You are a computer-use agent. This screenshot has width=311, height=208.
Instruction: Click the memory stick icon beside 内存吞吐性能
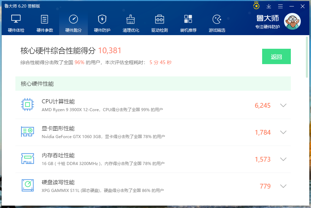click(27, 159)
